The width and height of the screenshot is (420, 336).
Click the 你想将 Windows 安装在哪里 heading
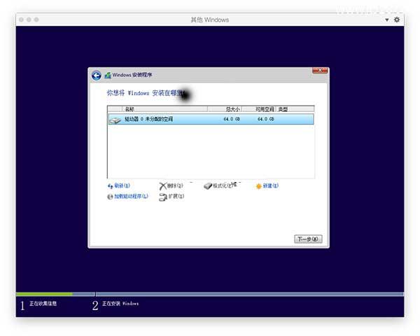(146, 93)
